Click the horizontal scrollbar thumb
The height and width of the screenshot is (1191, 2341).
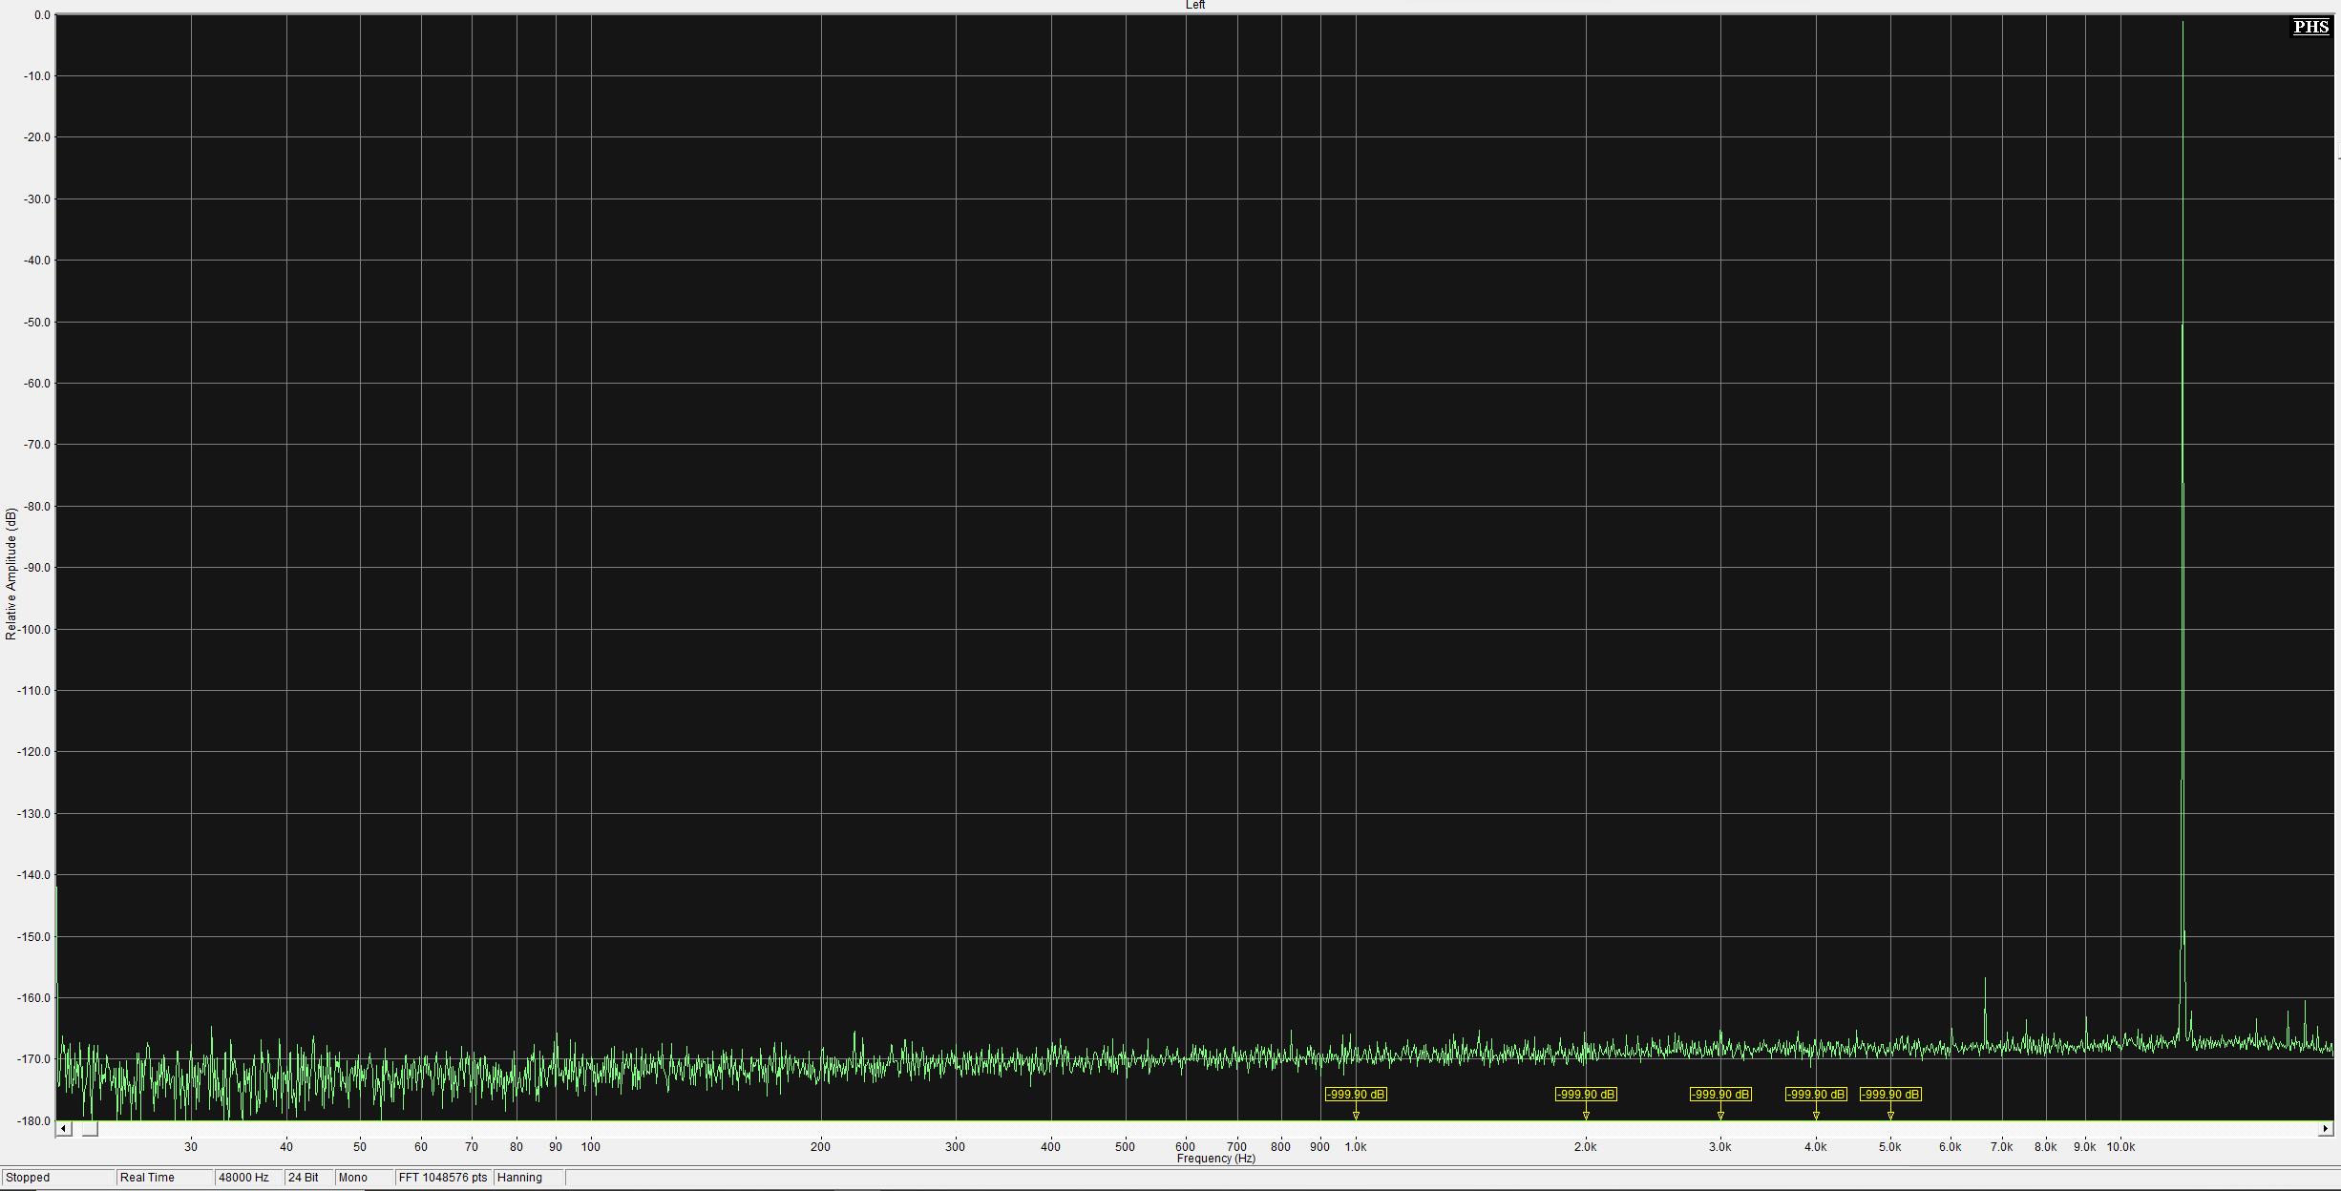(x=90, y=1129)
